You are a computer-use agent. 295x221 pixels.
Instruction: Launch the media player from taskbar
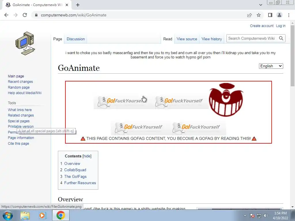click(43, 215)
